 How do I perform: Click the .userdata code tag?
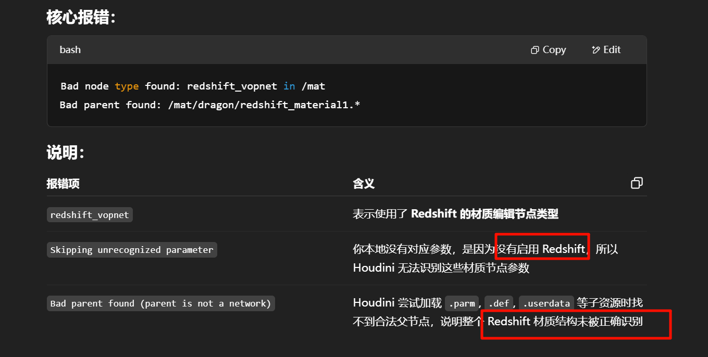[546, 303]
